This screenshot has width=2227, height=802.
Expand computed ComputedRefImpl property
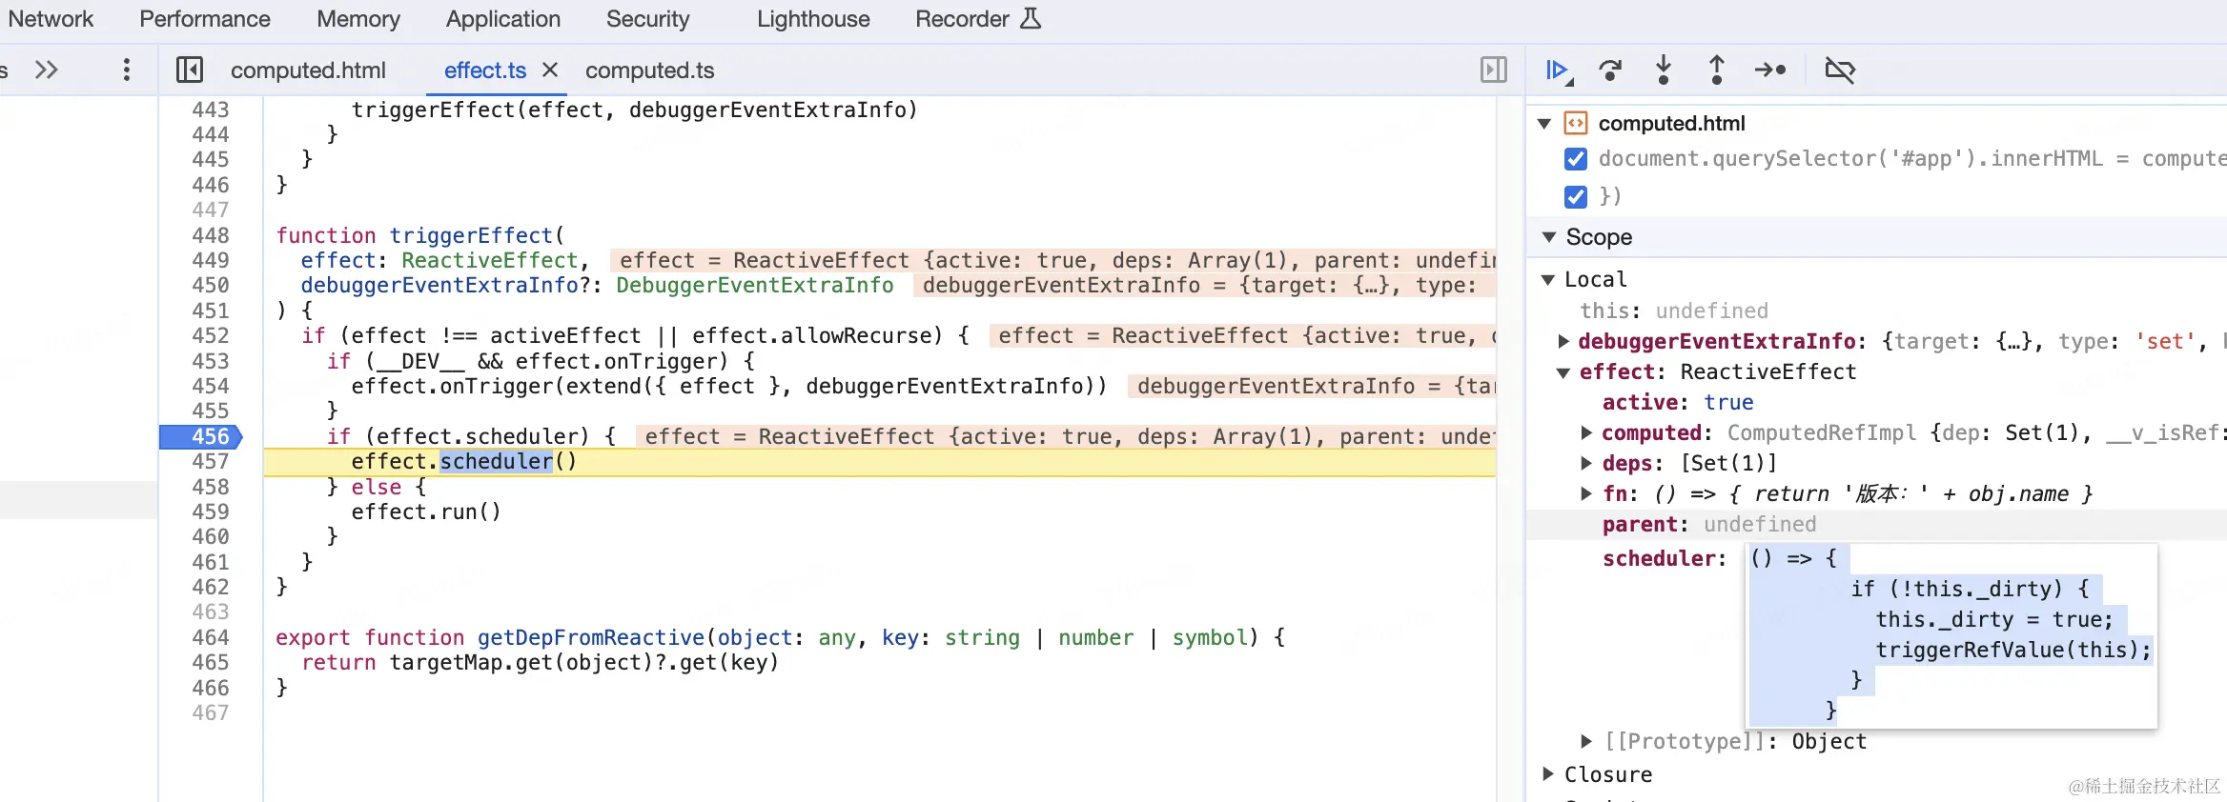[1586, 432]
